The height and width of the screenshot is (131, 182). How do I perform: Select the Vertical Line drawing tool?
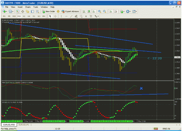[x=61, y=16]
